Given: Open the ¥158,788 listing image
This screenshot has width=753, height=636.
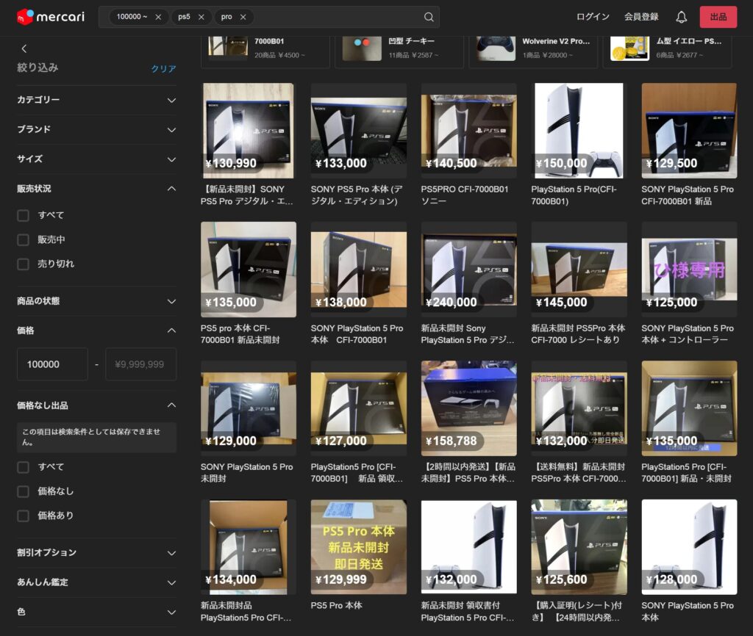Looking at the screenshot, I should click(468, 408).
